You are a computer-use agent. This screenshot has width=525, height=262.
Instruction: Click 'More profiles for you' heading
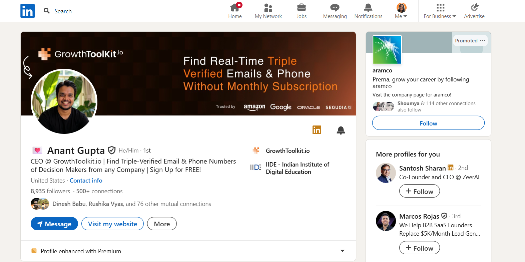408,154
